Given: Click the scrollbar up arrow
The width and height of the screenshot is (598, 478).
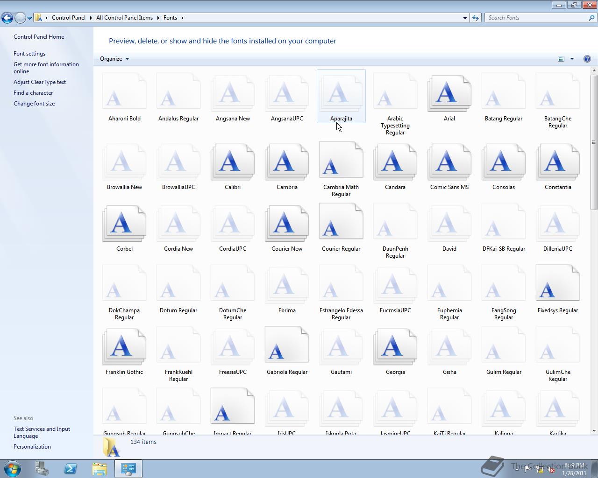Looking at the screenshot, I should pyautogui.click(x=594, y=70).
